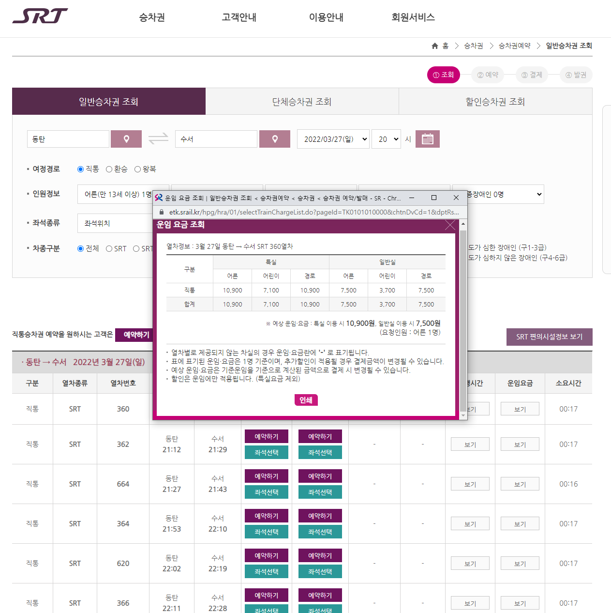Click scrollbar down arrow in popup
Screen dimensions: 611x613
click(463, 415)
